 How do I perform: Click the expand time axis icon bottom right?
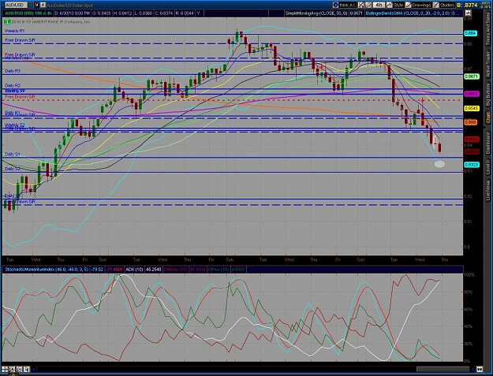click(x=480, y=369)
